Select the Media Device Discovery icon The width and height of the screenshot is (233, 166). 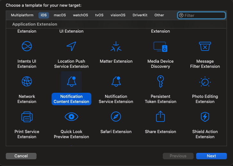(161, 47)
